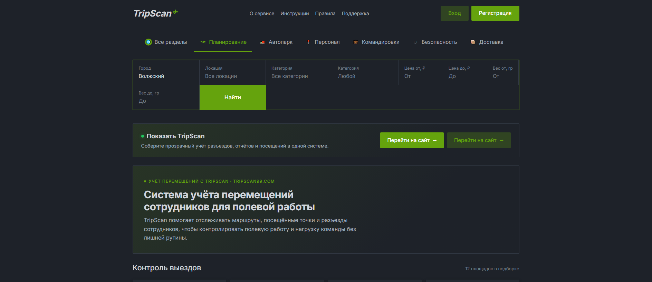Click the briefcase icon beside Командировки
The image size is (652, 282).
click(355, 42)
